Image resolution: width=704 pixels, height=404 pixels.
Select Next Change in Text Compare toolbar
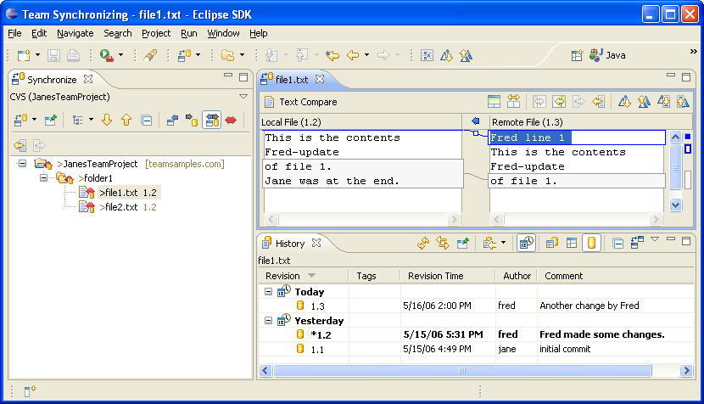(663, 102)
